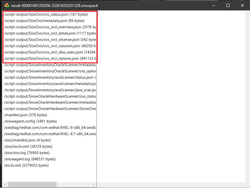Open the ovs_orcl_overview.json list entry
The image size is (250, 188).
coord(50,27)
